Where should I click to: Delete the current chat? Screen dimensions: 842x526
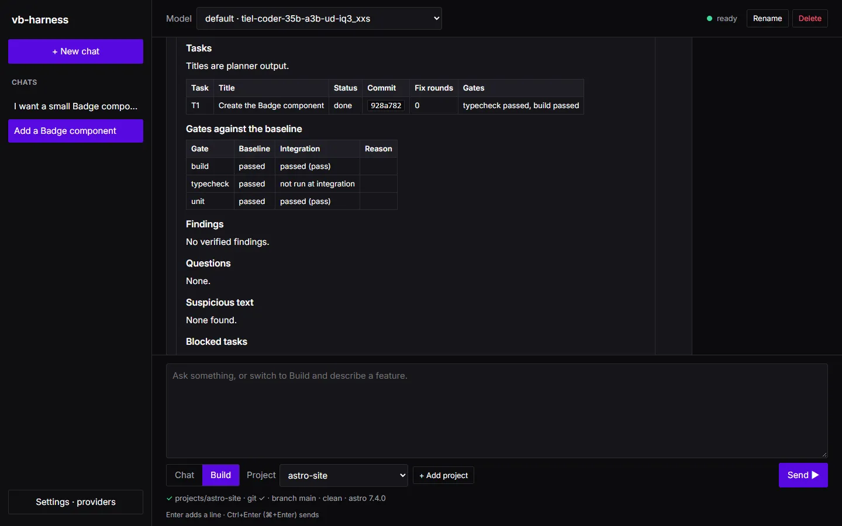(x=810, y=19)
